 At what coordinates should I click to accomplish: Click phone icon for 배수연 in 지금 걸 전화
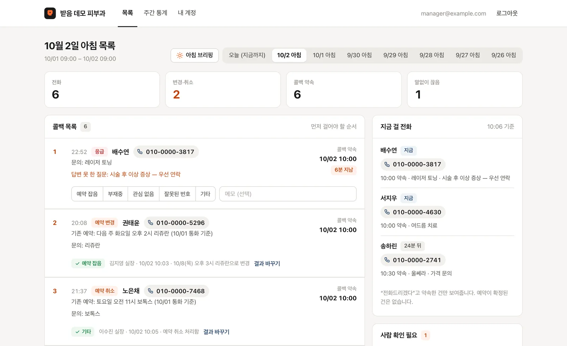[x=387, y=164]
